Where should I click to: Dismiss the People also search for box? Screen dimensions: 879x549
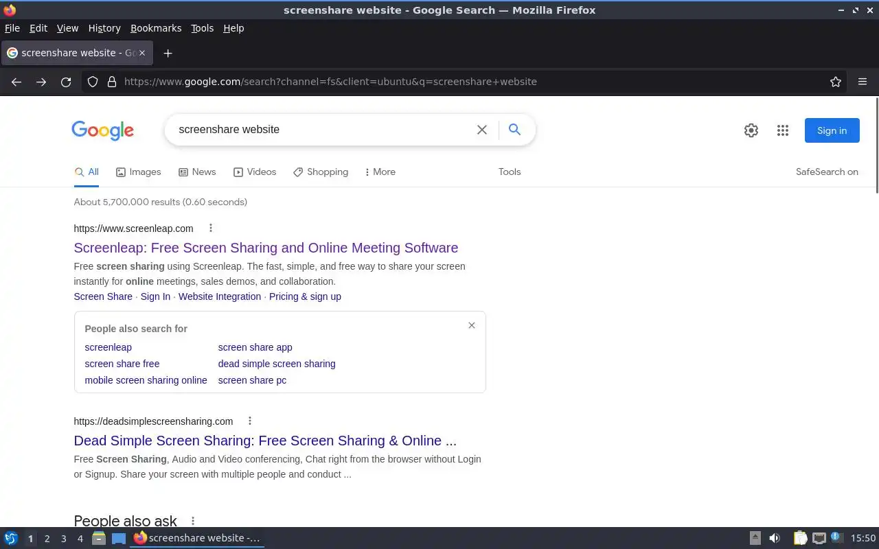(x=472, y=325)
